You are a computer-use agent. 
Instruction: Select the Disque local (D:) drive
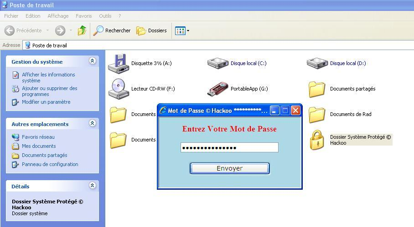coord(317,63)
